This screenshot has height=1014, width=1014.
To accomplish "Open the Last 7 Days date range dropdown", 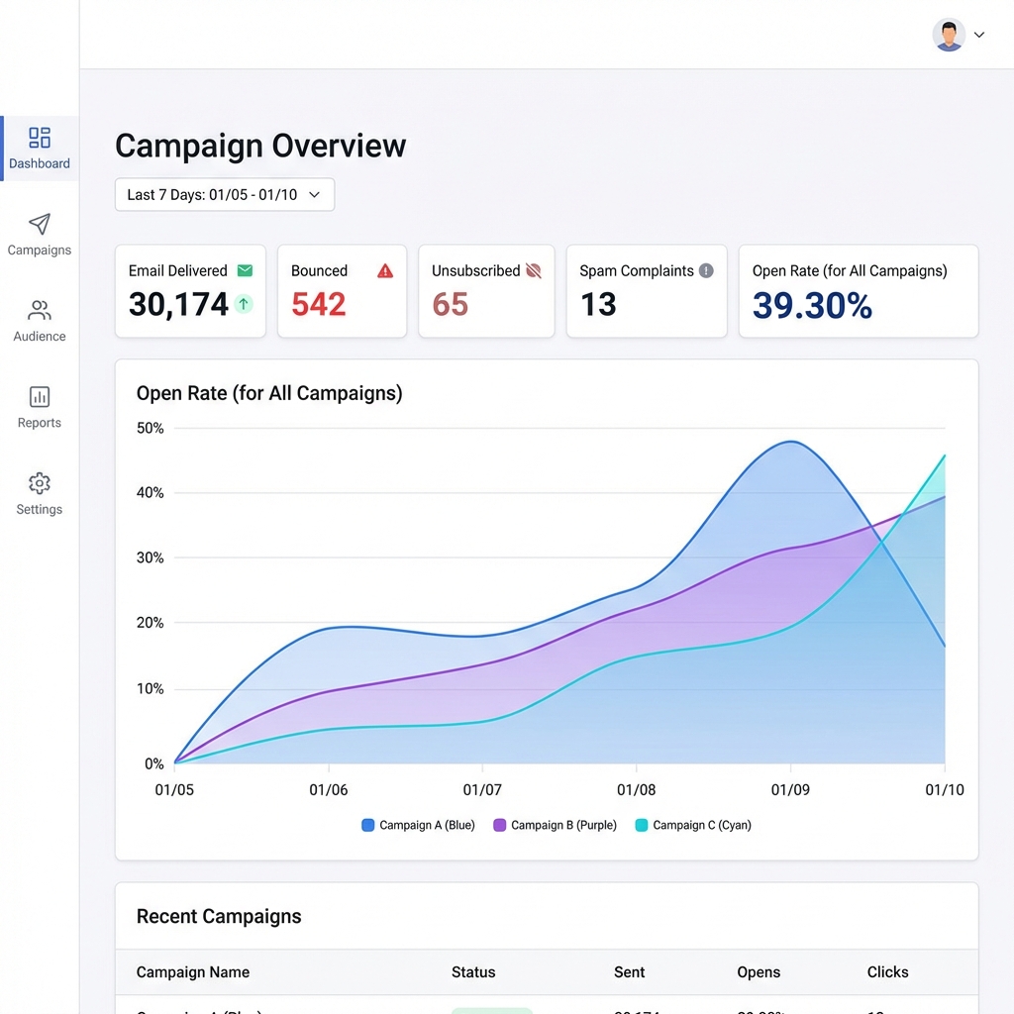I will [x=224, y=194].
